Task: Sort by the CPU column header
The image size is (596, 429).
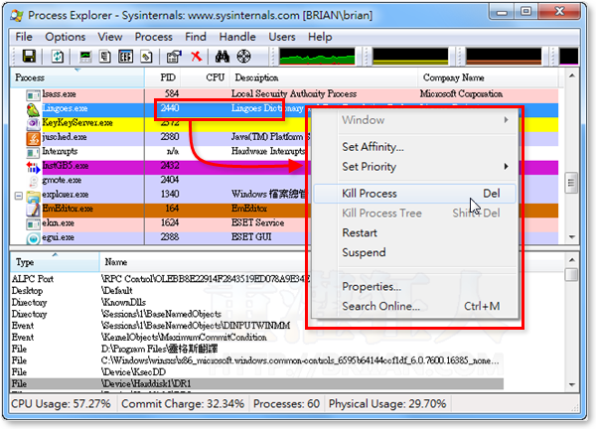Action: coord(206,77)
